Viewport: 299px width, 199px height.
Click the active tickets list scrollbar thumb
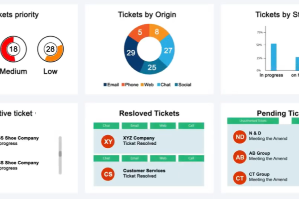click(60, 154)
